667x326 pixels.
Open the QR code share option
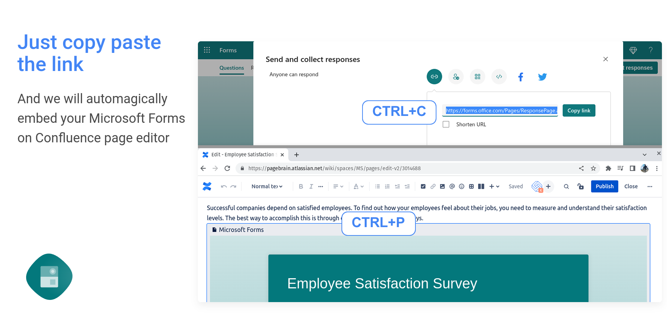(477, 76)
